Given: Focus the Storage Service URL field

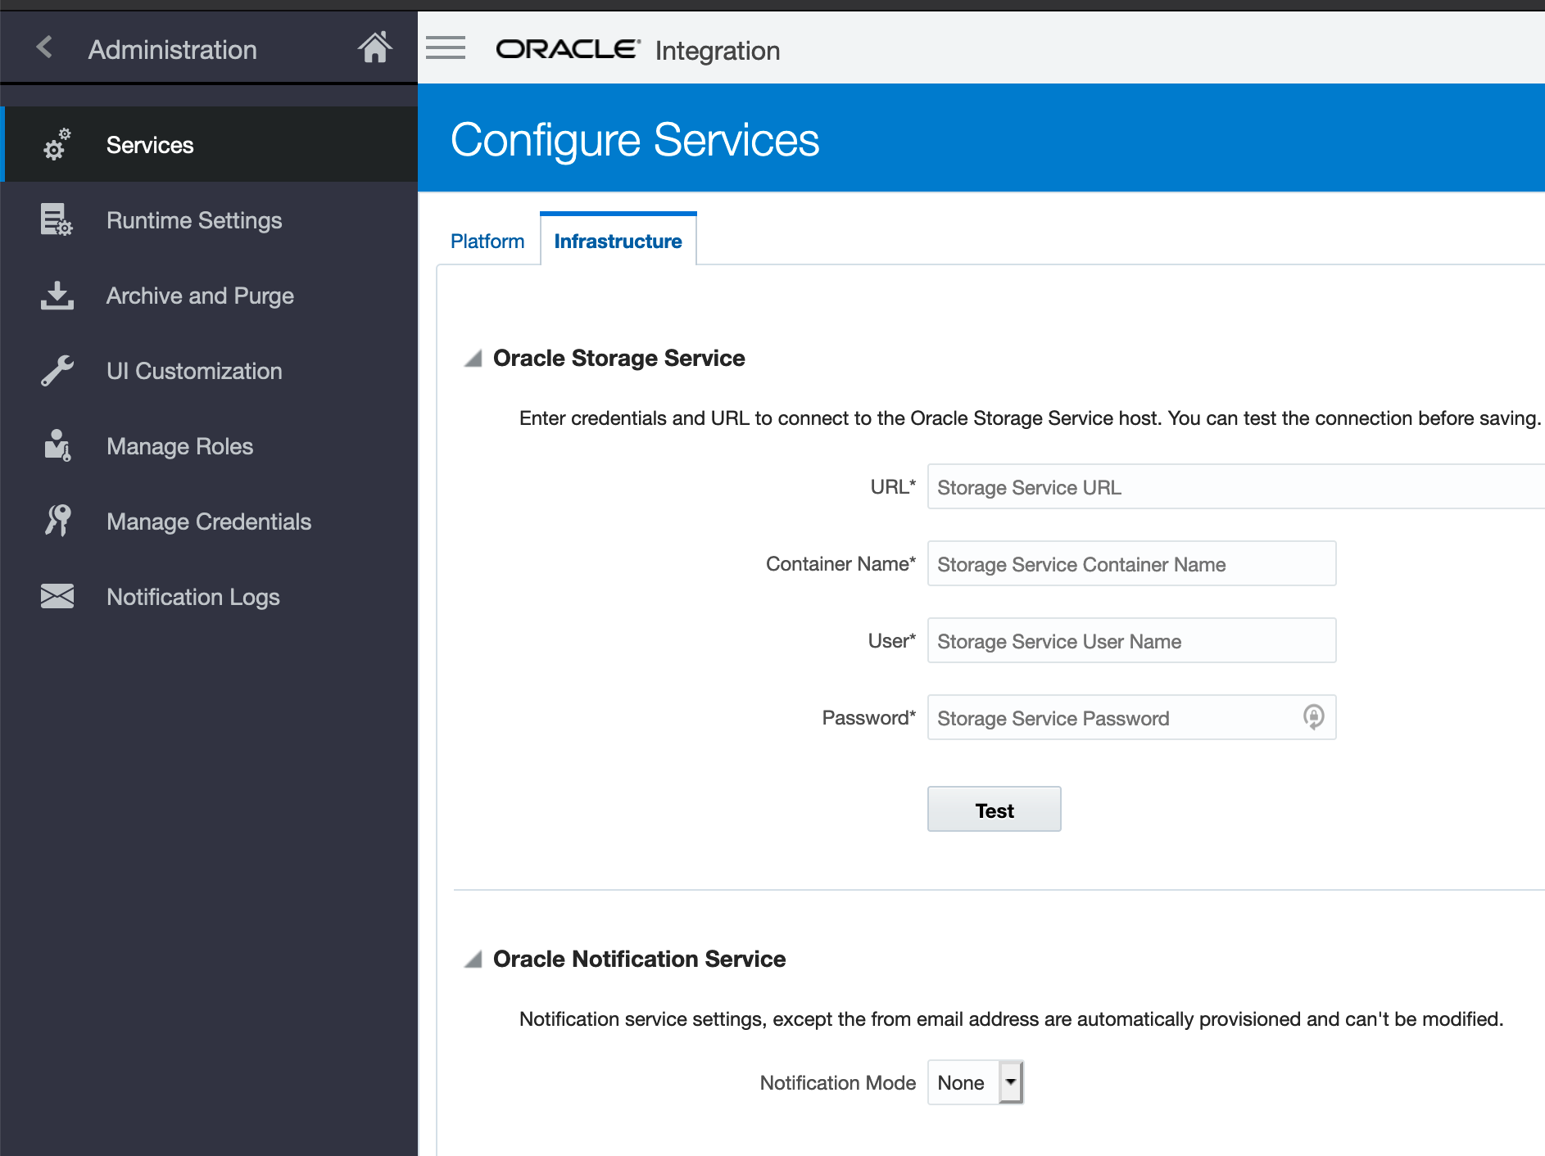Looking at the screenshot, I should pyautogui.click(x=1235, y=486).
